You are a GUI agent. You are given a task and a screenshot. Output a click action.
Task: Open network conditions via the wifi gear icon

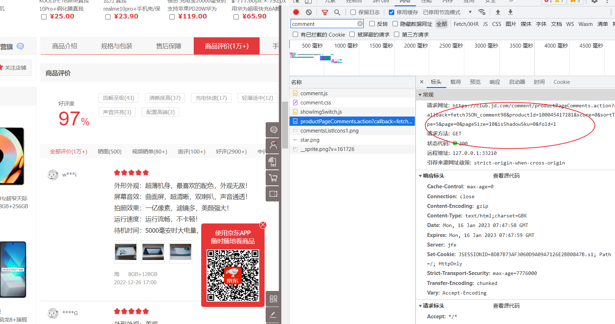[482, 12]
